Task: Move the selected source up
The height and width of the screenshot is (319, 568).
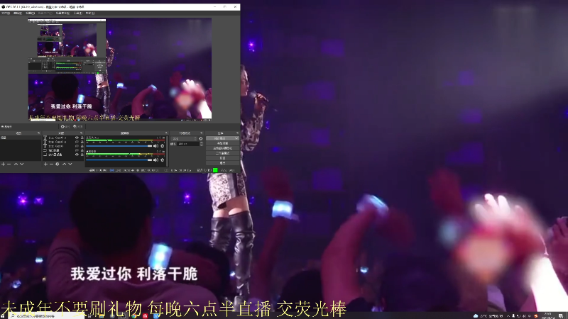Action: pyautogui.click(x=65, y=164)
